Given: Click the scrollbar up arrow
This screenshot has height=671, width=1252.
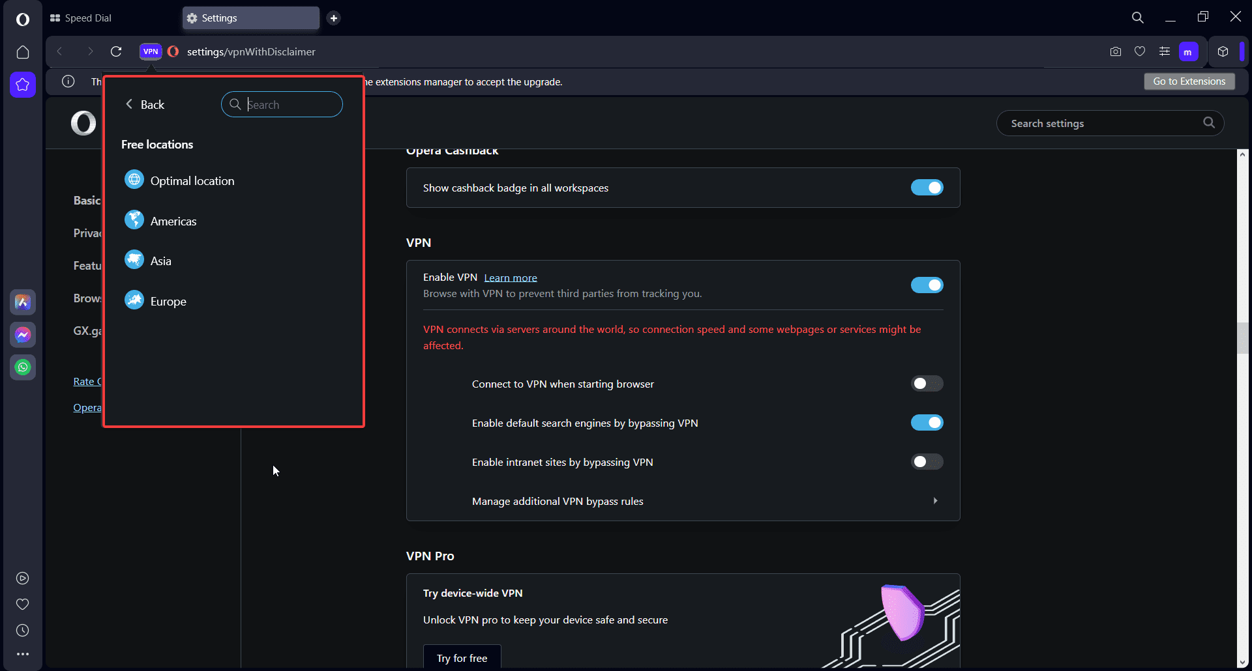Looking at the screenshot, I should (x=1243, y=154).
